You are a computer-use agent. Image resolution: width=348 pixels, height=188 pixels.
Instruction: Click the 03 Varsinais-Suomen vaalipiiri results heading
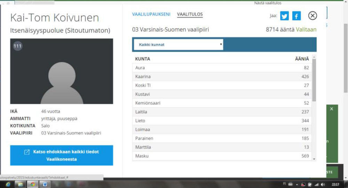(x=171, y=30)
